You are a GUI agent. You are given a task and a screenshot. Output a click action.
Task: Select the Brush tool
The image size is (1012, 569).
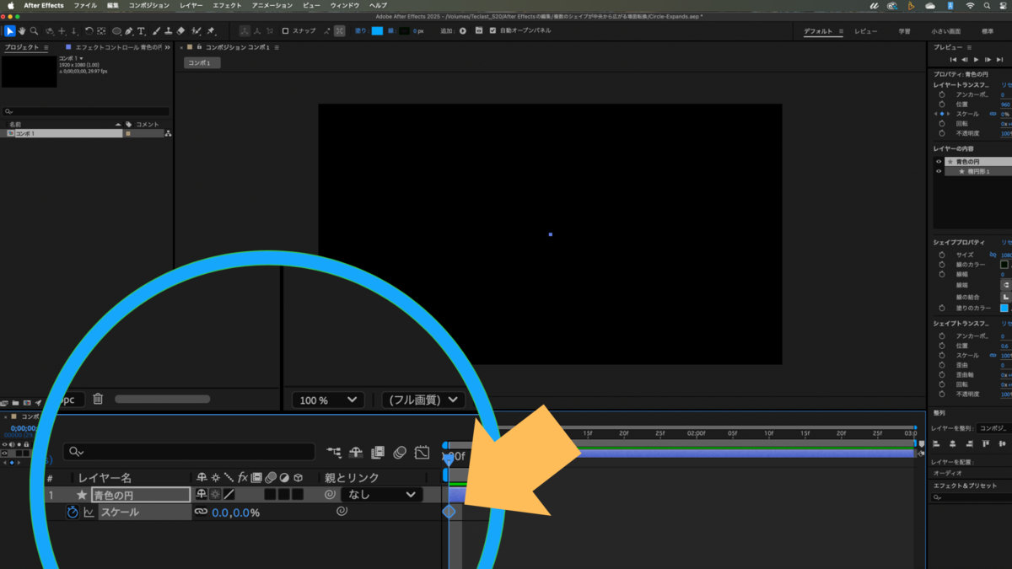[156, 31]
